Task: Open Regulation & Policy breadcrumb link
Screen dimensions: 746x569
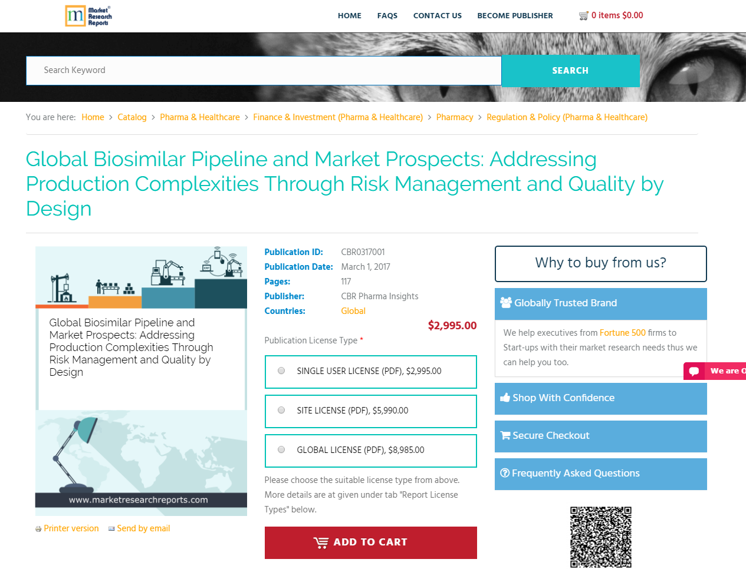Action: 567,117
